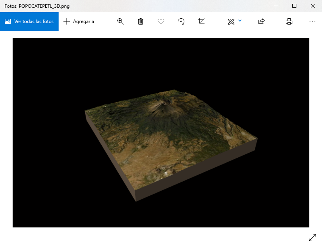Enter fullscreen with diagonal arrows icon
This screenshot has height=247, width=322.
312,238
